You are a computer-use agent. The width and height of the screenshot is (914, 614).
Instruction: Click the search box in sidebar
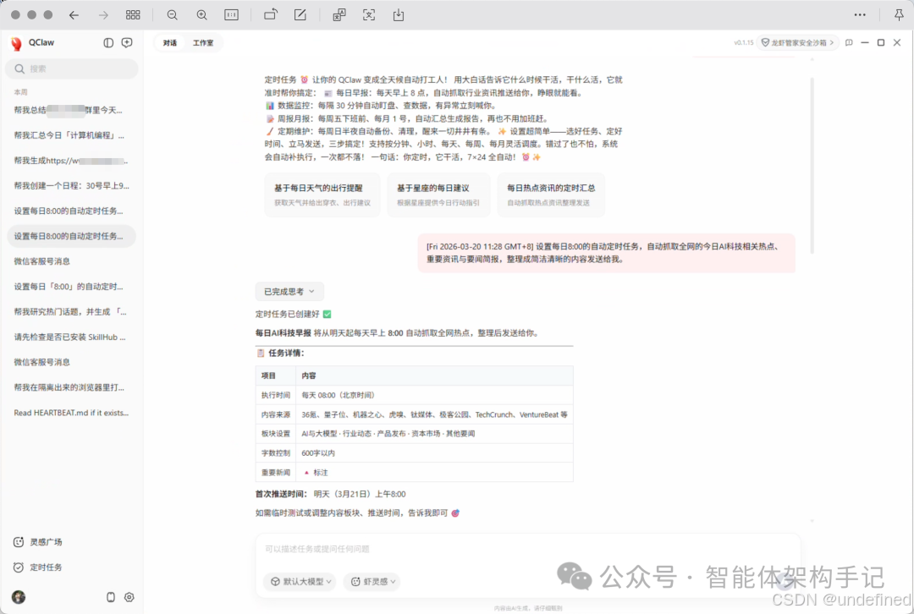(72, 69)
